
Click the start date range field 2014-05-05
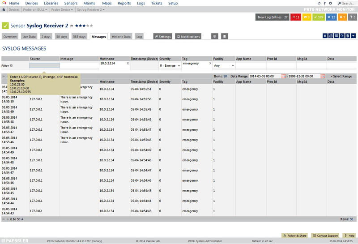pos(265,76)
